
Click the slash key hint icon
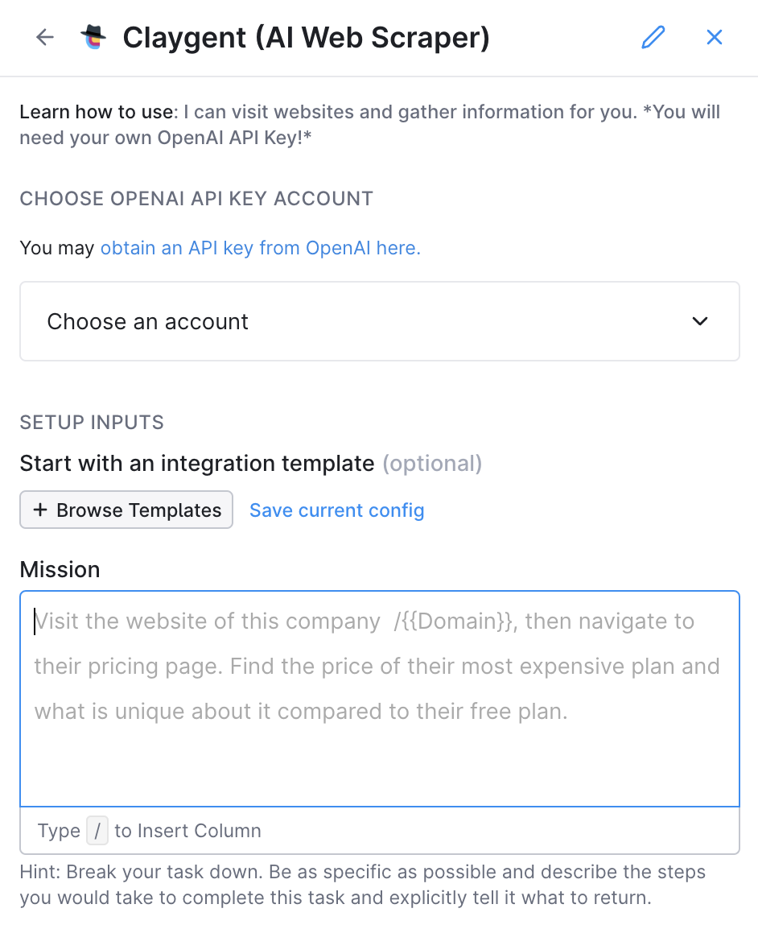[97, 831]
